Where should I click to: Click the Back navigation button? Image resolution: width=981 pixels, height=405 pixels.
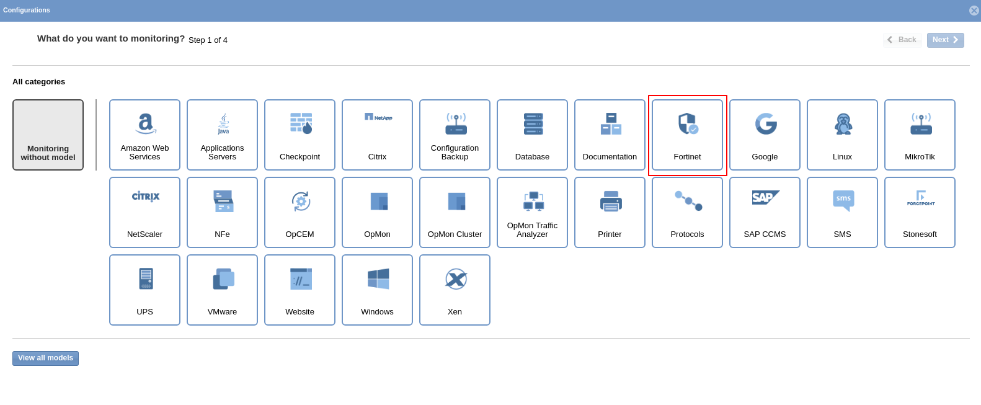coord(902,40)
